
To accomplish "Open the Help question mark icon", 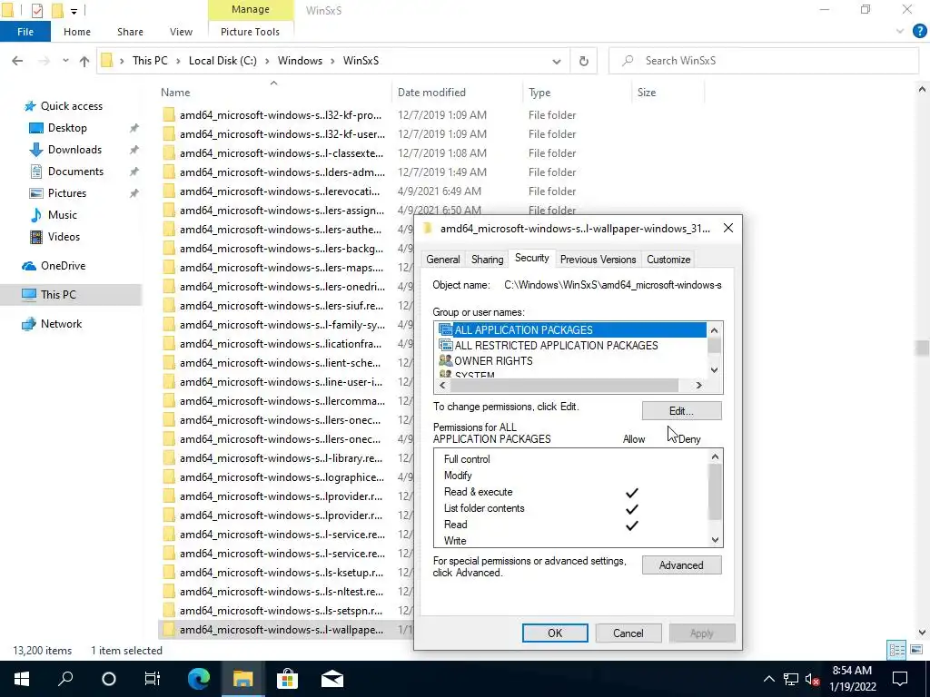I will click(919, 32).
